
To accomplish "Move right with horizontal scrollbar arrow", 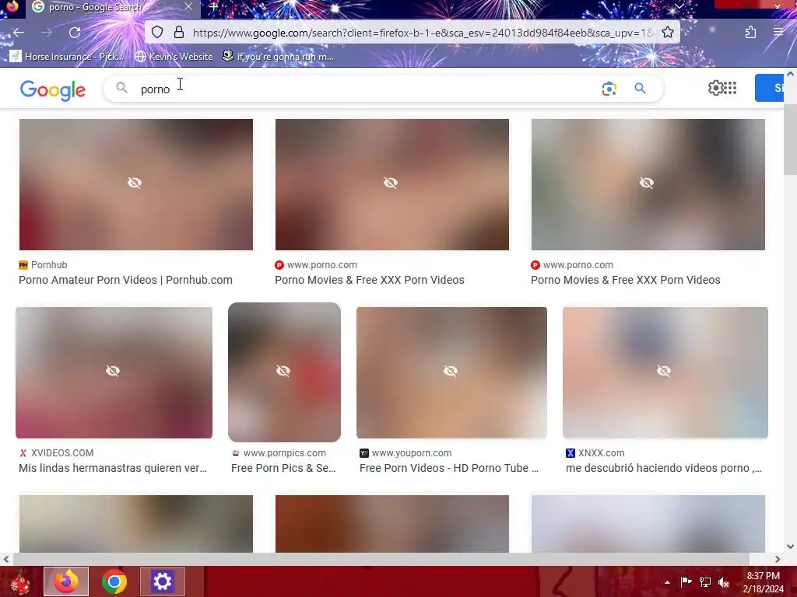I will 778,559.
